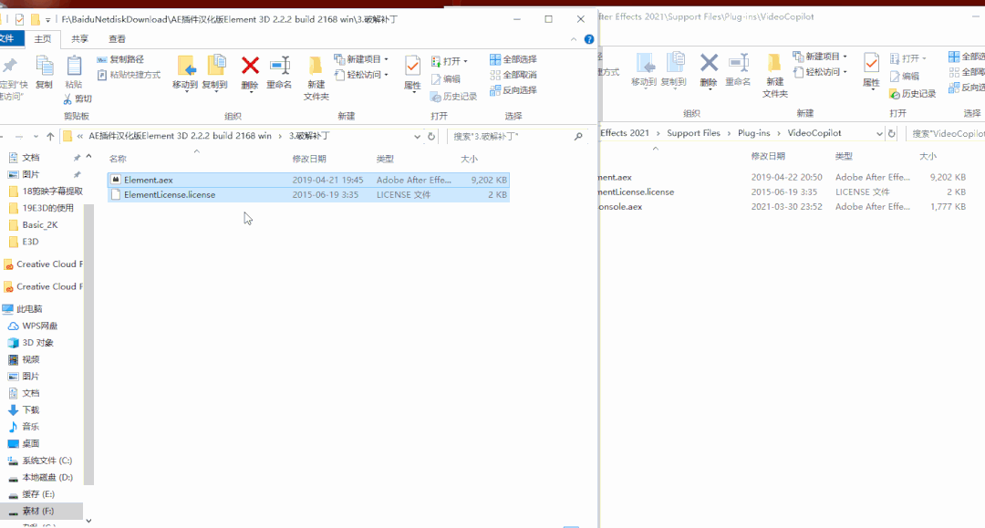Click the up-arrow navigation button in the front window
The height and width of the screenshot is (528, 985).
50,136
